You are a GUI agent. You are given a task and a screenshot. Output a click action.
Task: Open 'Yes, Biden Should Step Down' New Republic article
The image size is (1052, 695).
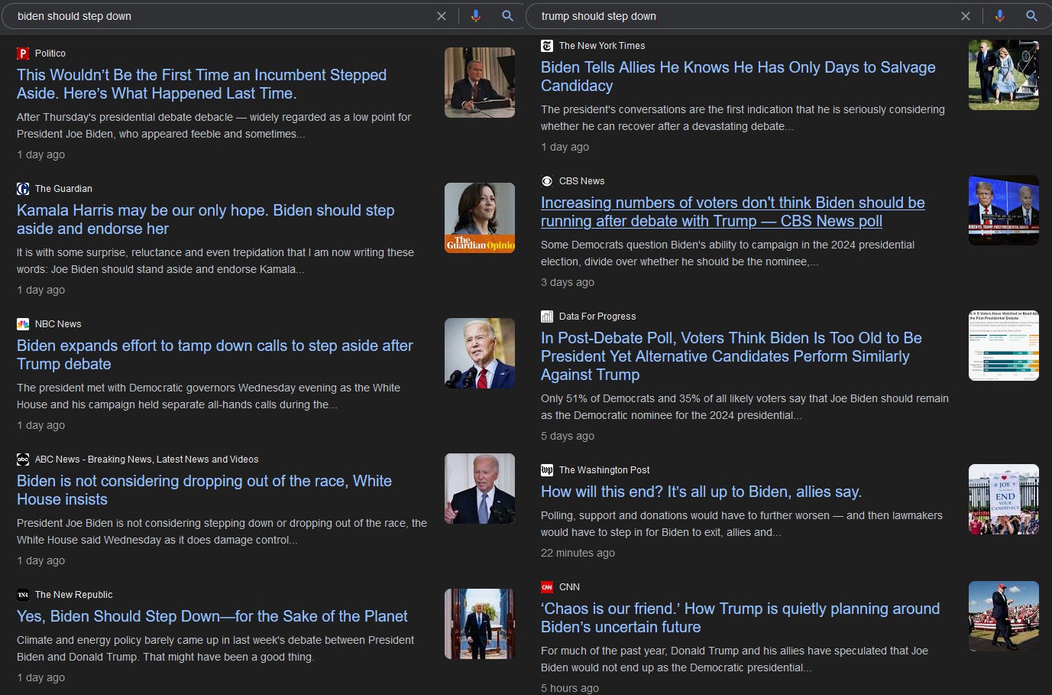tap(212, 616)
